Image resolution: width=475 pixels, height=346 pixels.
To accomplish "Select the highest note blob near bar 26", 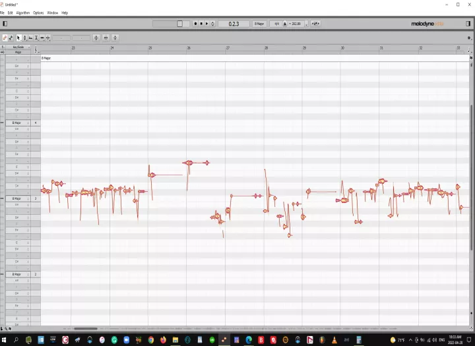I will click(x=189, y=163).
